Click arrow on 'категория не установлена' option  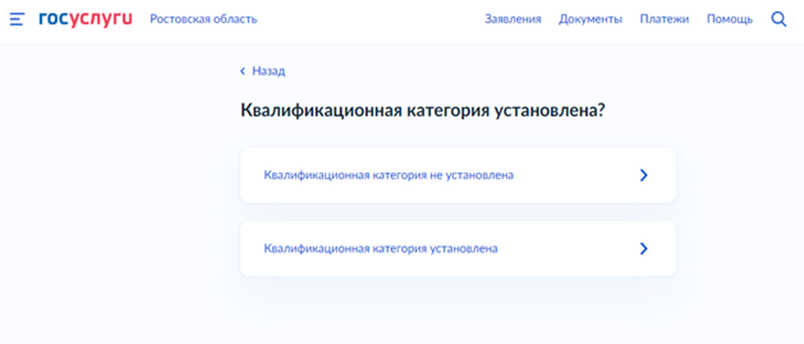[x=643, y=175]
